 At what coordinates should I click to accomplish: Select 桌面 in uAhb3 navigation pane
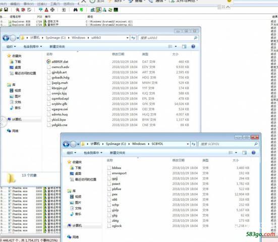pos(18,68)
